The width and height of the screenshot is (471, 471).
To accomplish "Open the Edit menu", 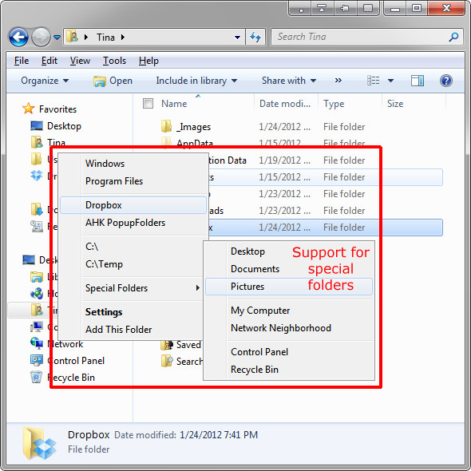I will click(49, 61).
